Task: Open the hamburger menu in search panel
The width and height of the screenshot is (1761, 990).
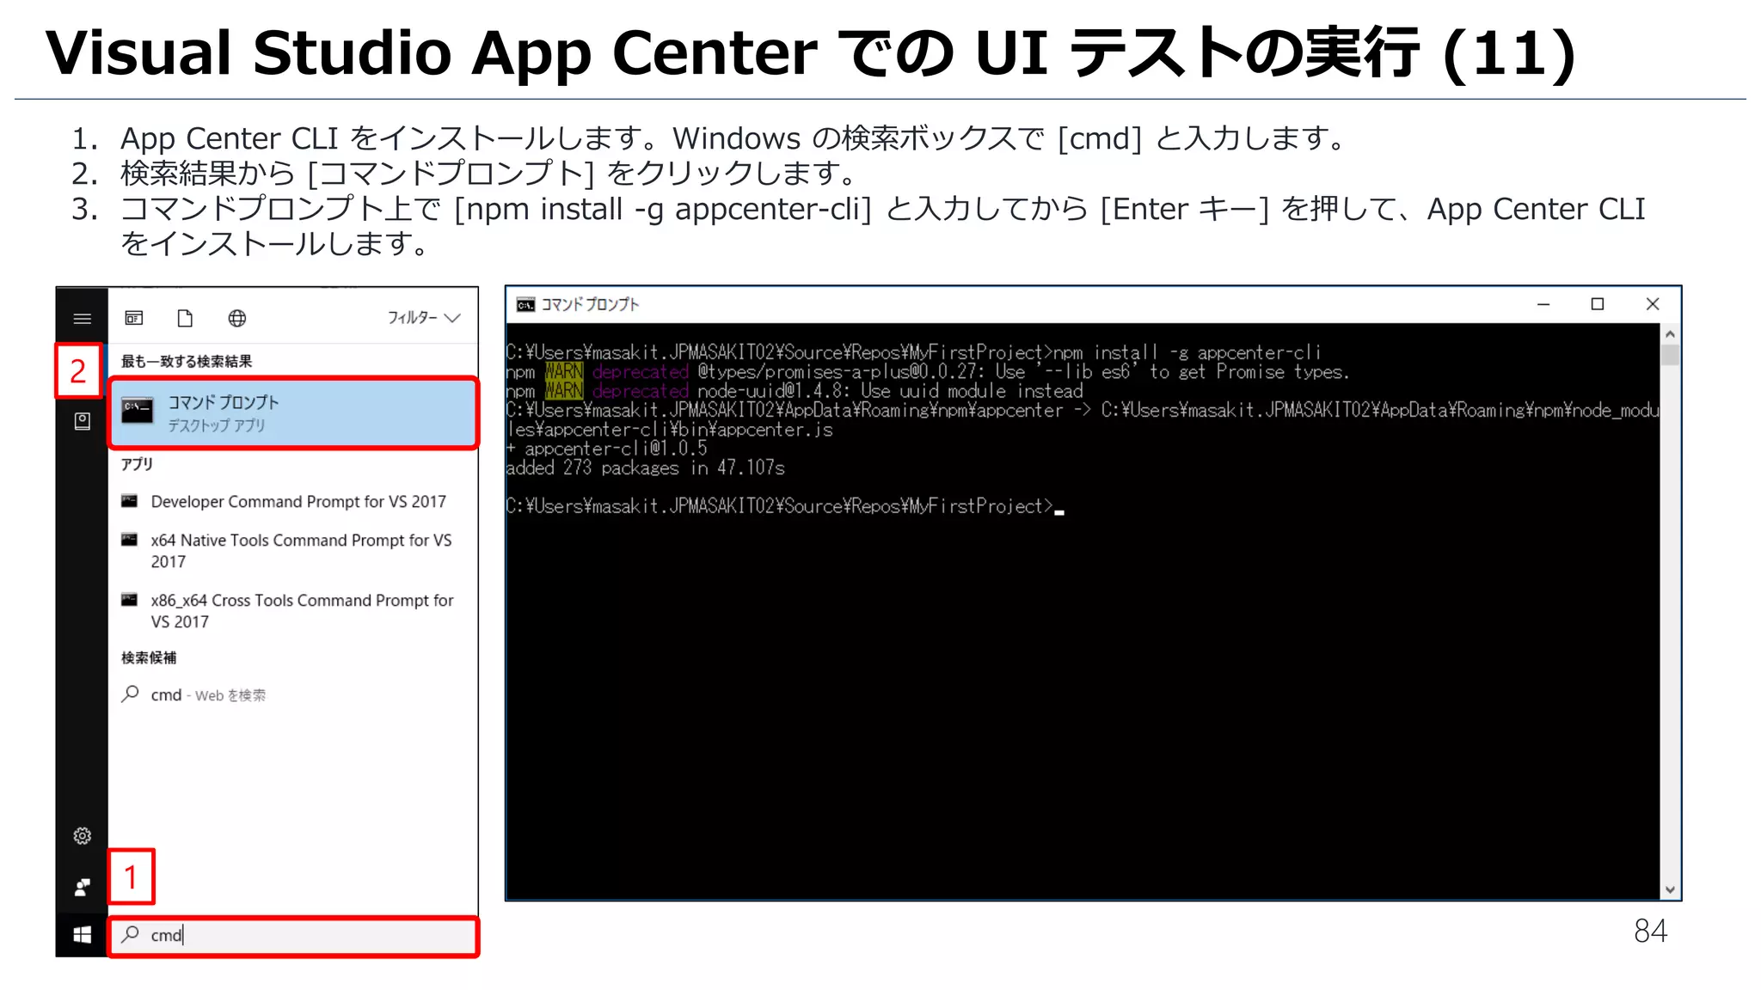Action: (x=83, y=319)
